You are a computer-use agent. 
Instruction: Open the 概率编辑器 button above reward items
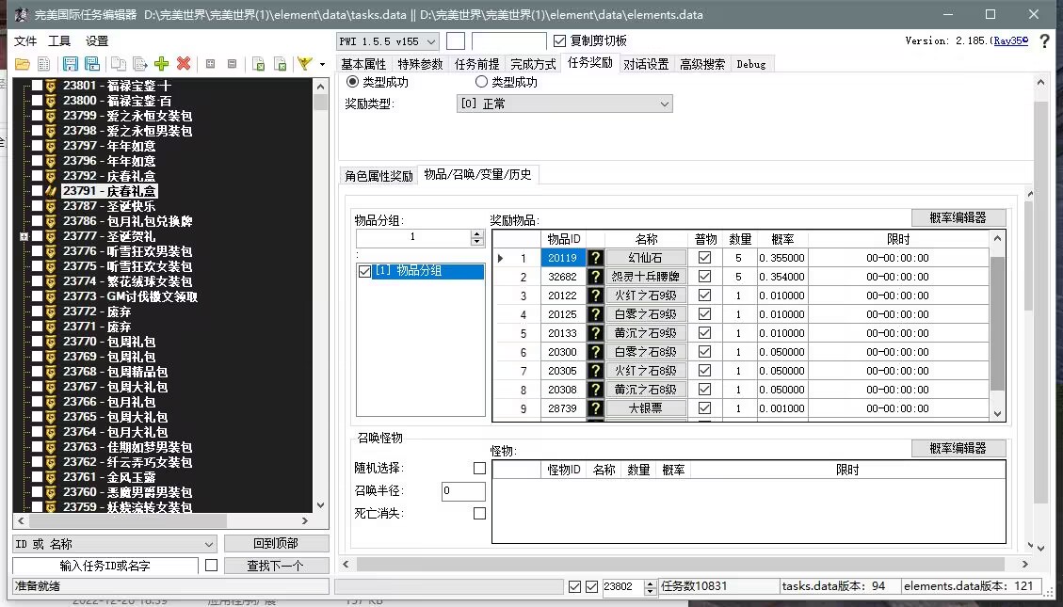(x=958, y=217)
